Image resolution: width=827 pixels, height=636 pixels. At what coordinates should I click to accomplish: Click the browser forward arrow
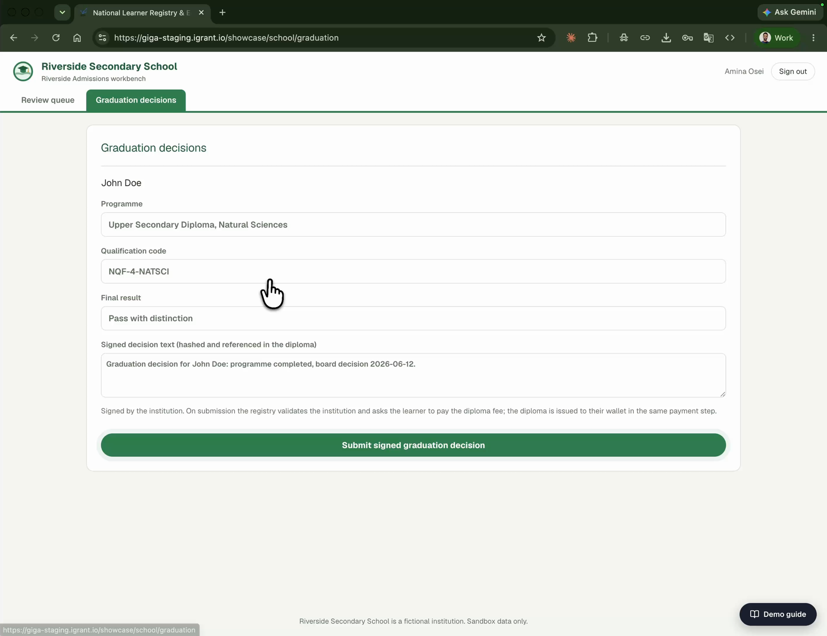[x=35, y=38]
